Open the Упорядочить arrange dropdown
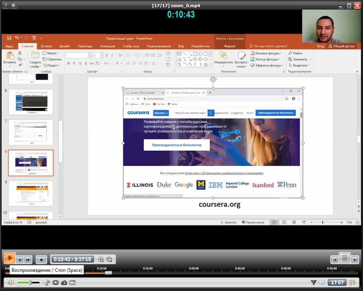 click(x=223, y=60)
